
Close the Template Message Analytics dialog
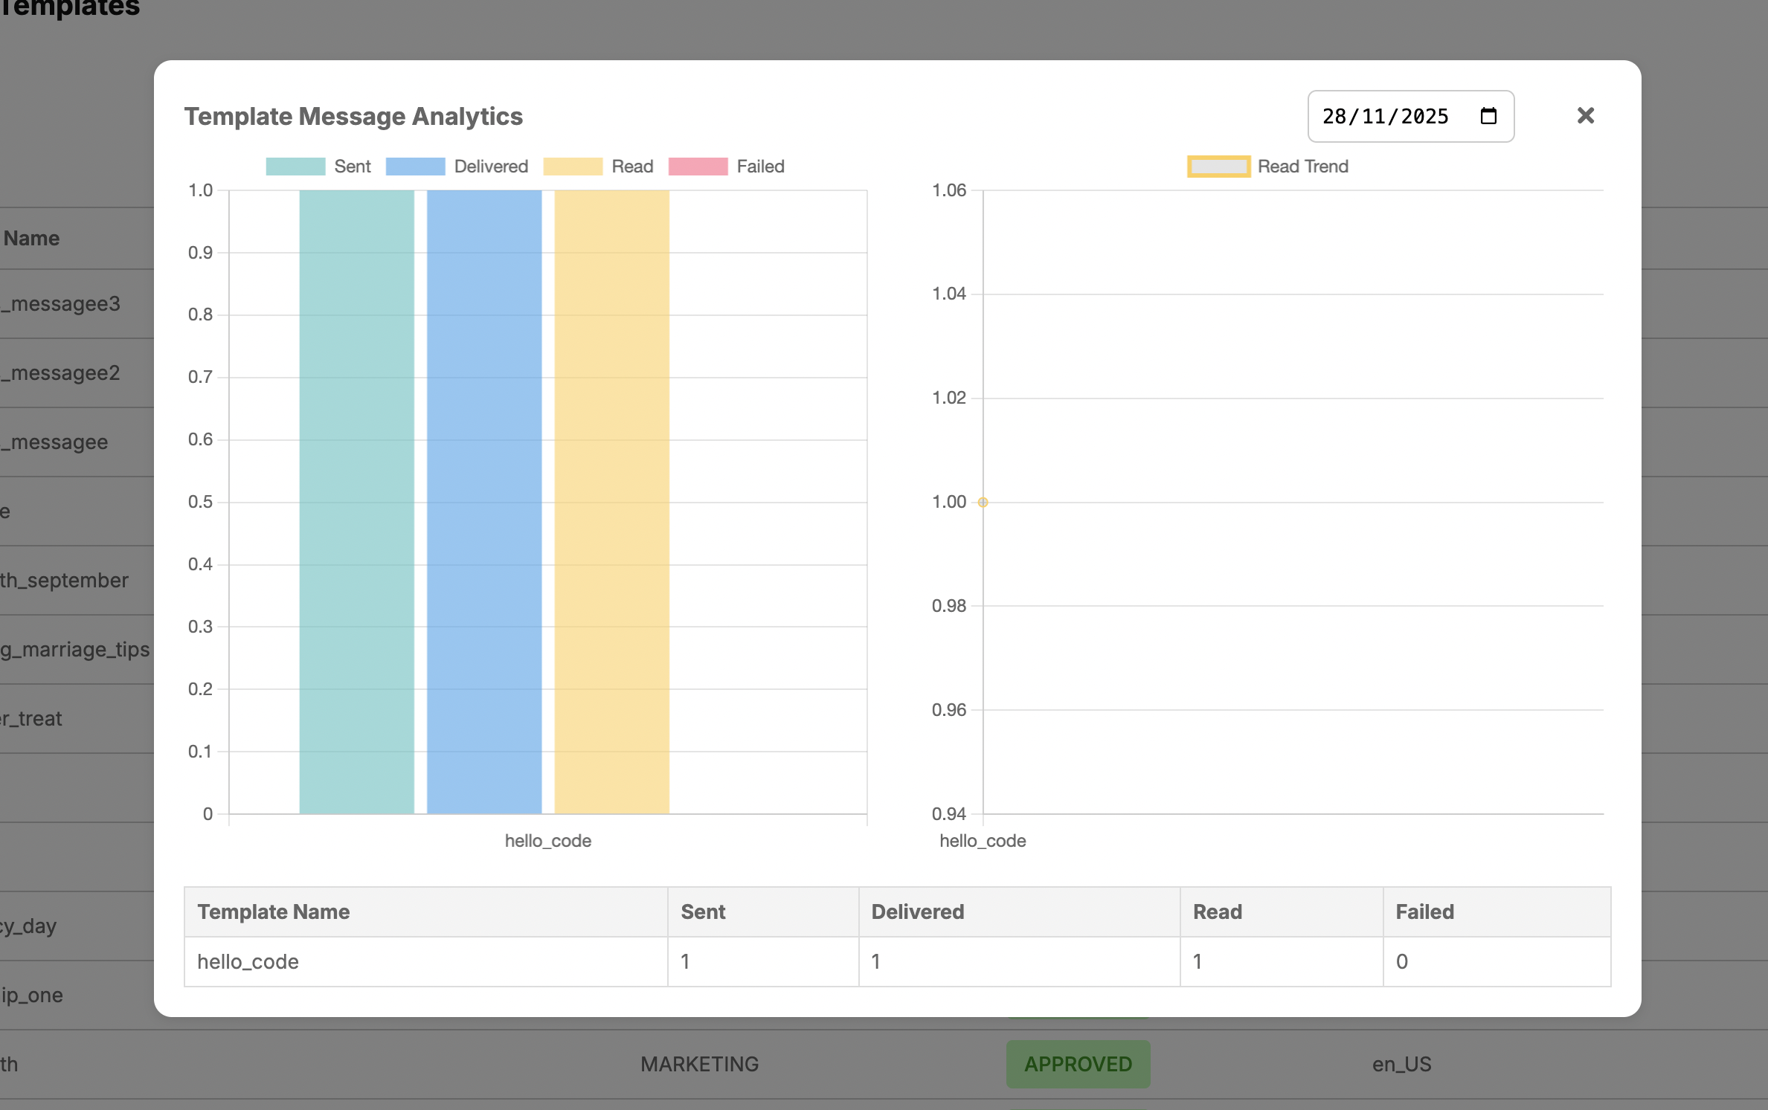(x=1586, y=115)
